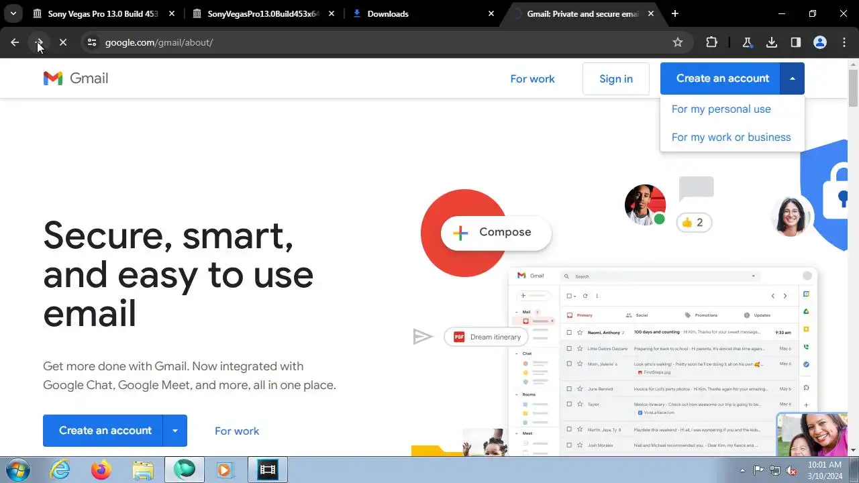
Task: Open the Windows Start button
Action: pyautogui.click(x=17, y=470)
